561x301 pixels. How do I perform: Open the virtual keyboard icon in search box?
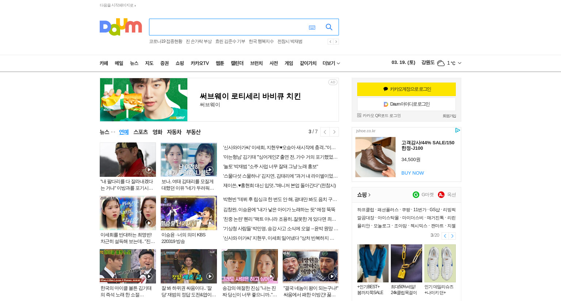click(x=312, y=27)
